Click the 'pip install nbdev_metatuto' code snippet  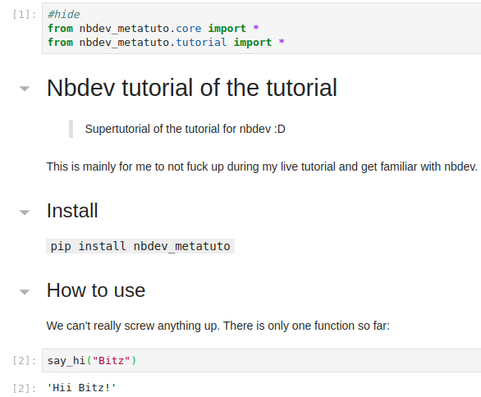tap(140, 246)
